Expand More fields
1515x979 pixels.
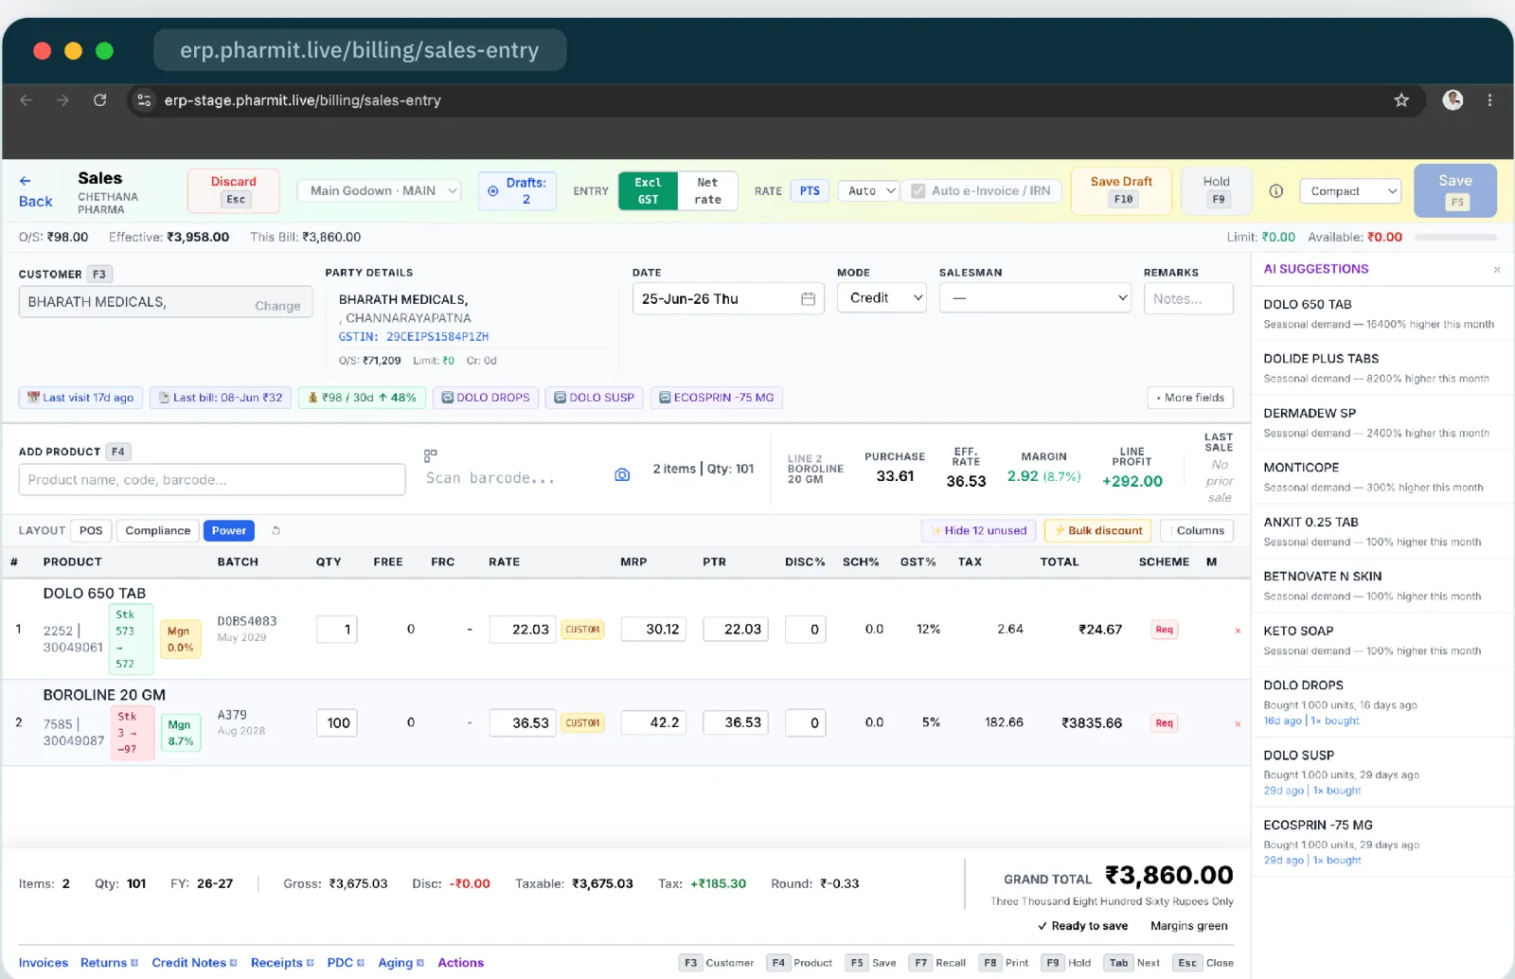(x=1190, y=398)
